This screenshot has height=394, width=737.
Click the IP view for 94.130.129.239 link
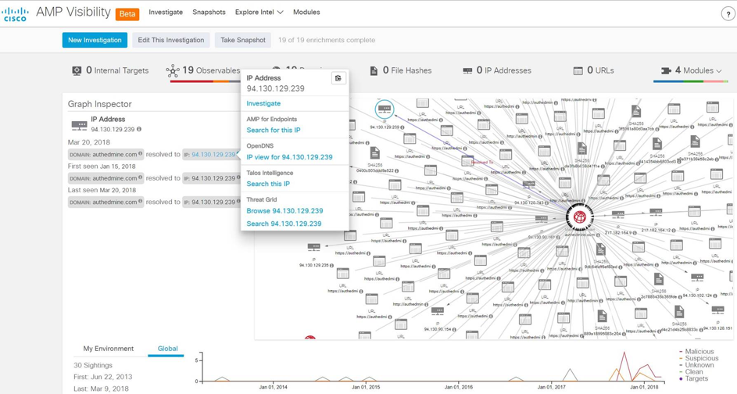click(289, 157)
